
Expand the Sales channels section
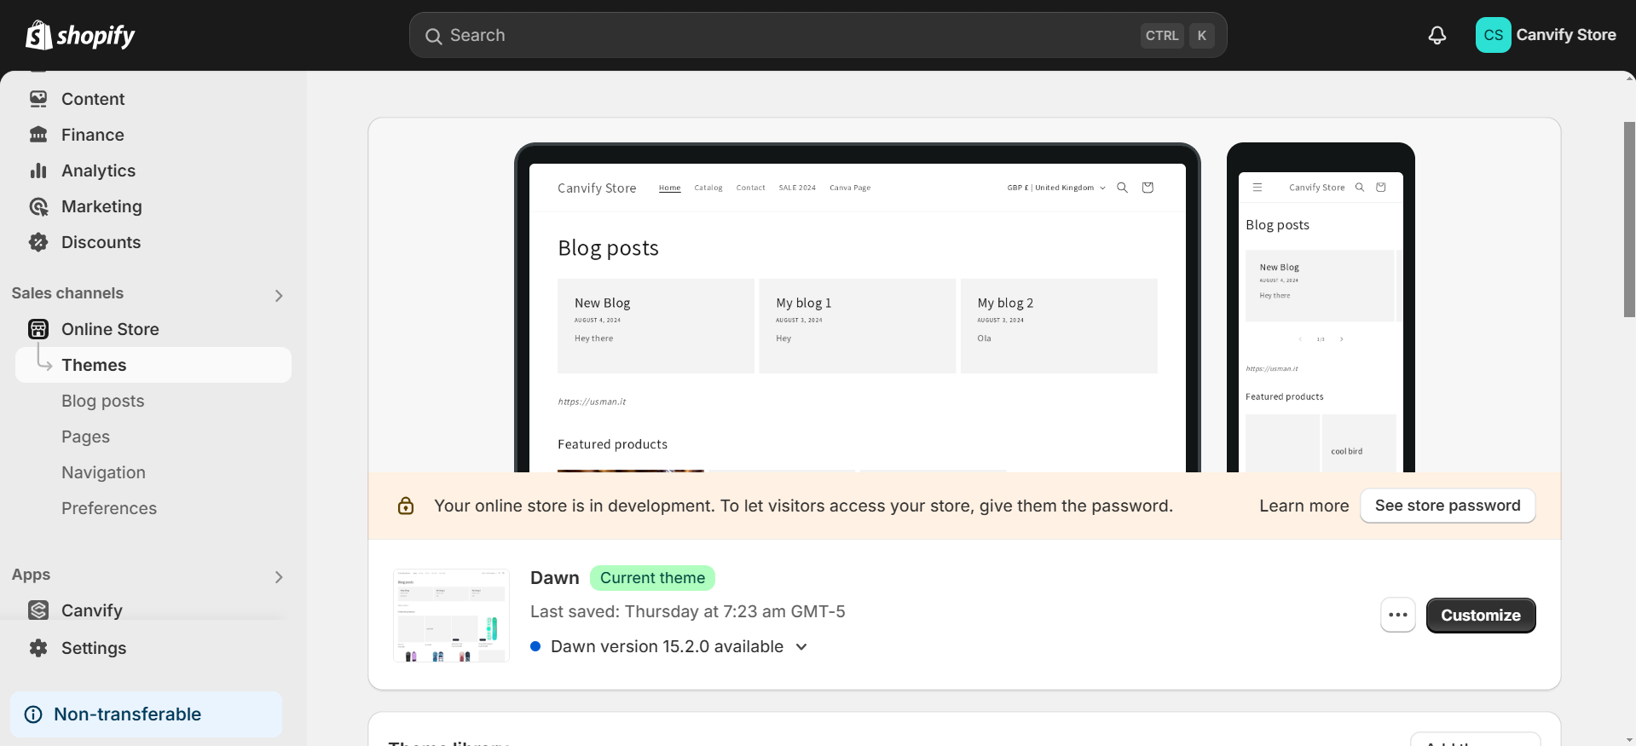click(x=279, y=296)
